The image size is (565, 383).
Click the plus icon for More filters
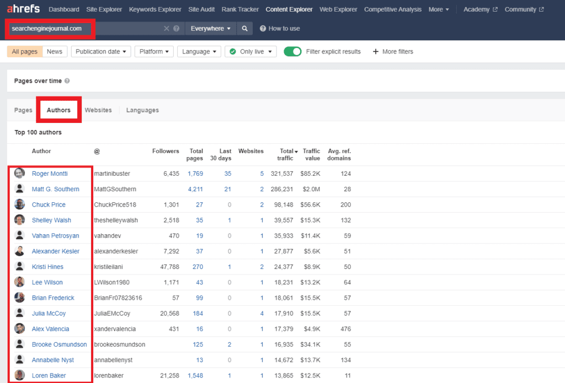pos(375,51)
